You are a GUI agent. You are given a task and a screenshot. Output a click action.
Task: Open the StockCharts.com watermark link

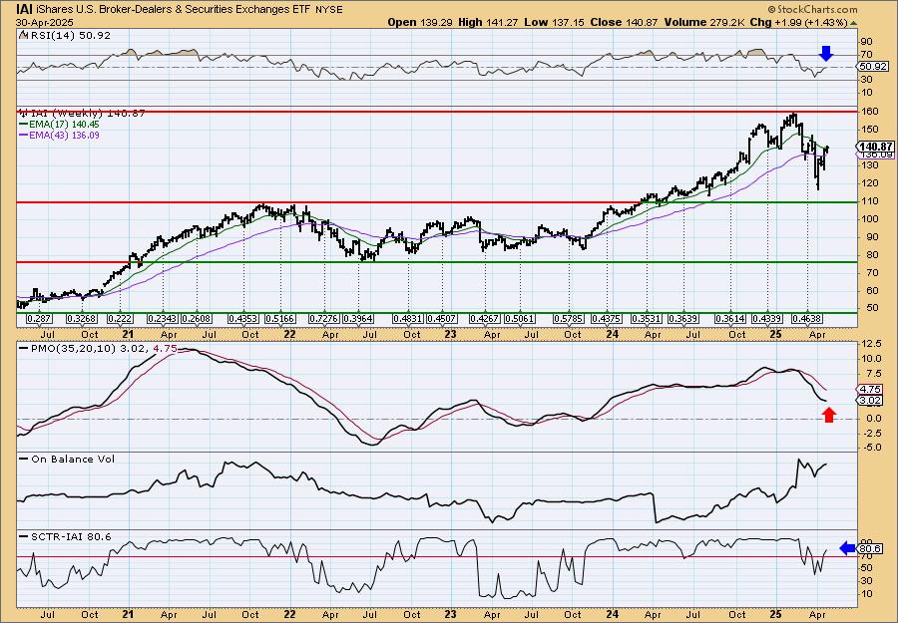(x=812, y=10)
